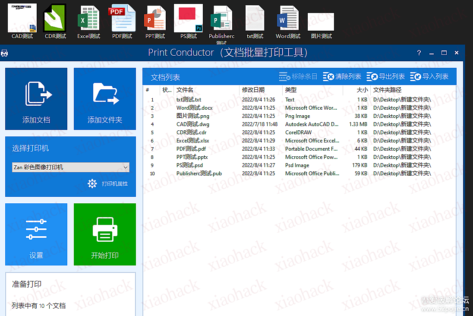This screenshot has width=473, height=316.
Task: Open printer properties (打印机属性) gear
Action: pos(92,183)
